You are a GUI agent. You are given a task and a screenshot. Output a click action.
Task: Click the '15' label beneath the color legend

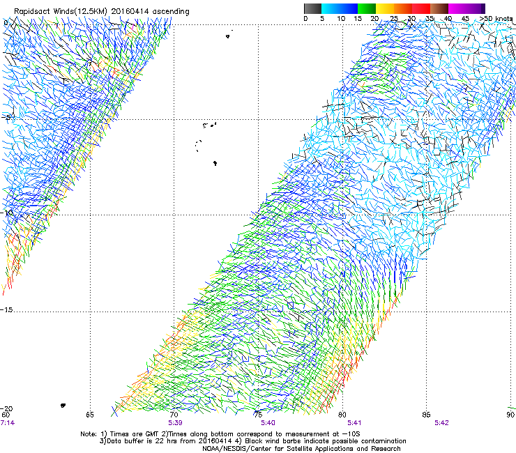click(x=358, y=19)
